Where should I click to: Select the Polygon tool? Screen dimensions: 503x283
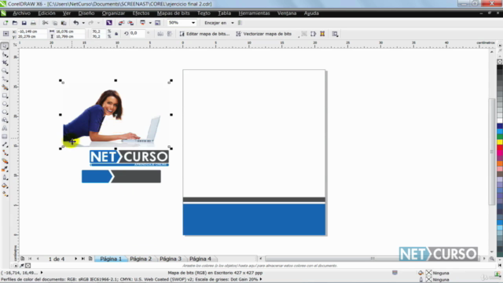[x=5, y=112]
